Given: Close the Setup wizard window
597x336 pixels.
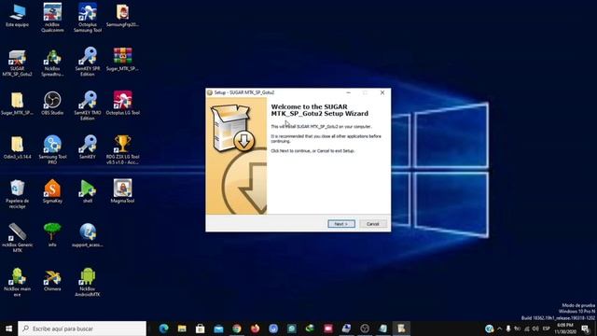Looking at the screenshot, I should point(382,92).
